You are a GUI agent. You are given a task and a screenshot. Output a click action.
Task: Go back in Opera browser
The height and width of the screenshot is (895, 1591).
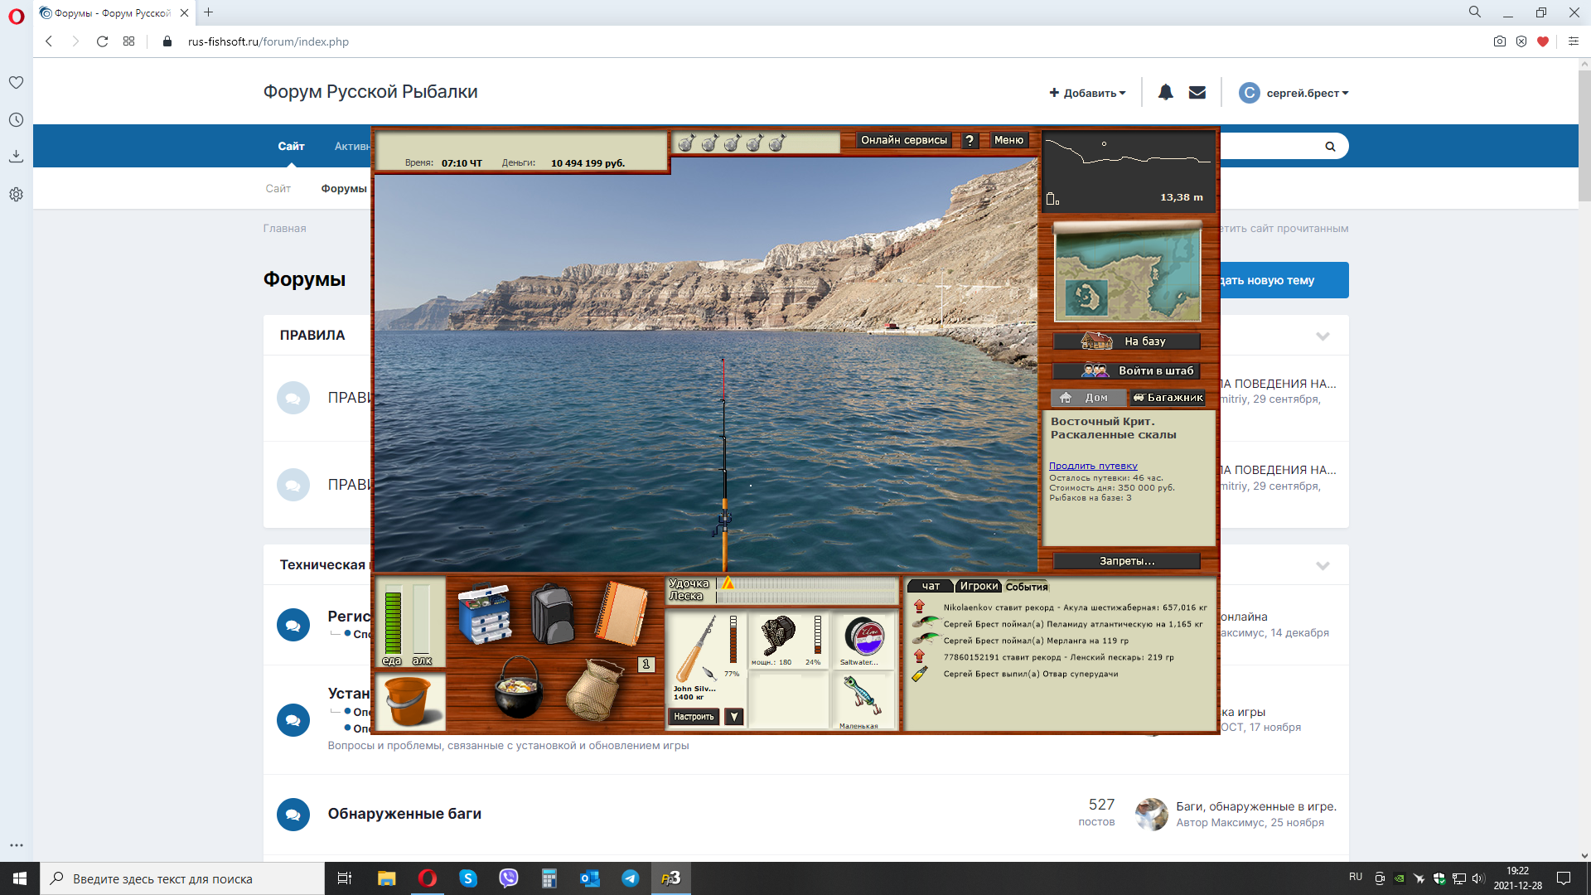(49, 41)
